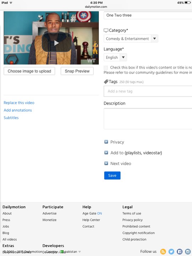Click the Description text area
The height and width of the screenshot is (256, 192).
(x=148, y=119)
